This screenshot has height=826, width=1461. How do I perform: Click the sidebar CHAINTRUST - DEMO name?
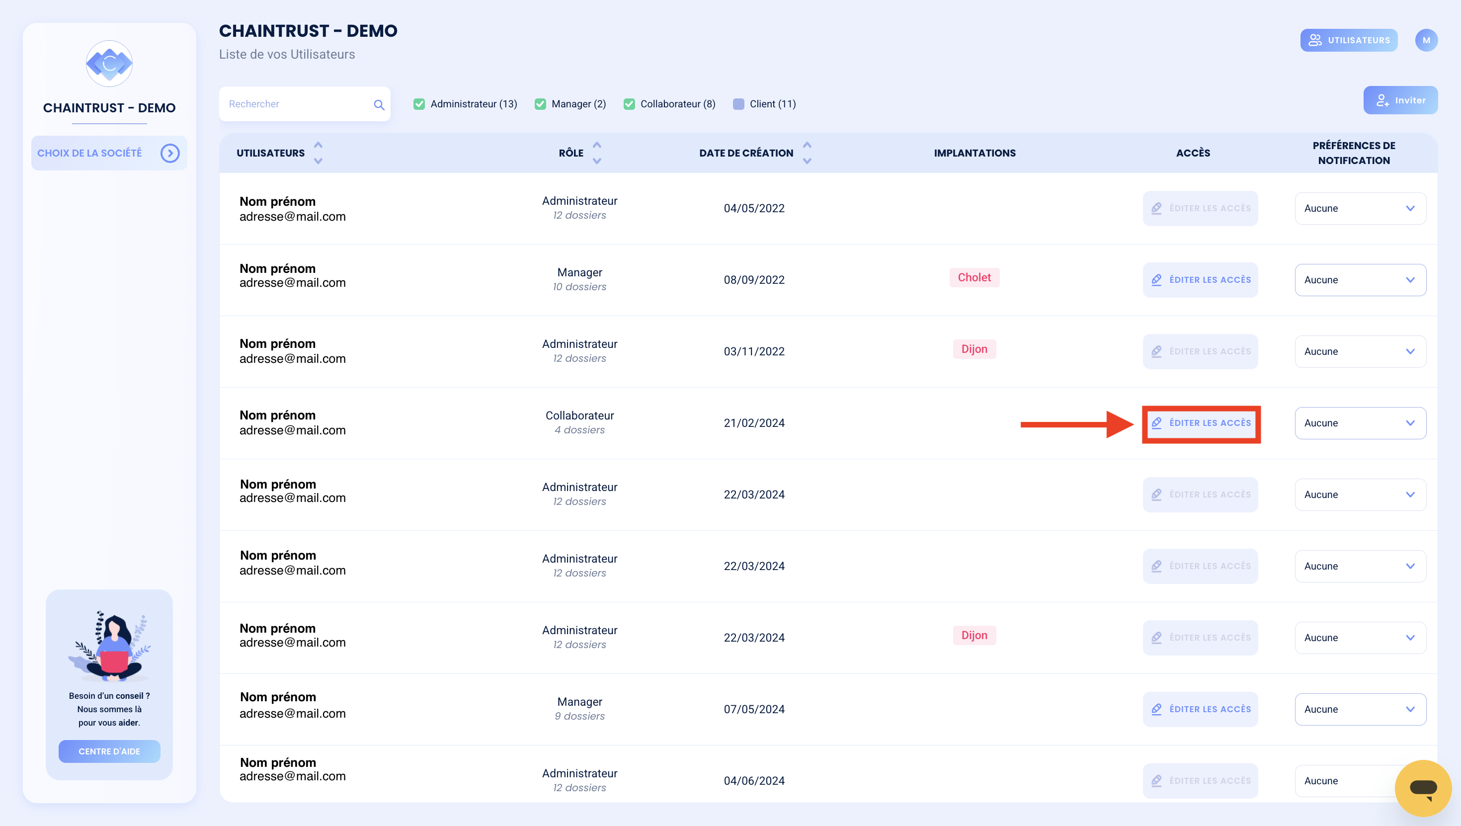click(109, 108)
